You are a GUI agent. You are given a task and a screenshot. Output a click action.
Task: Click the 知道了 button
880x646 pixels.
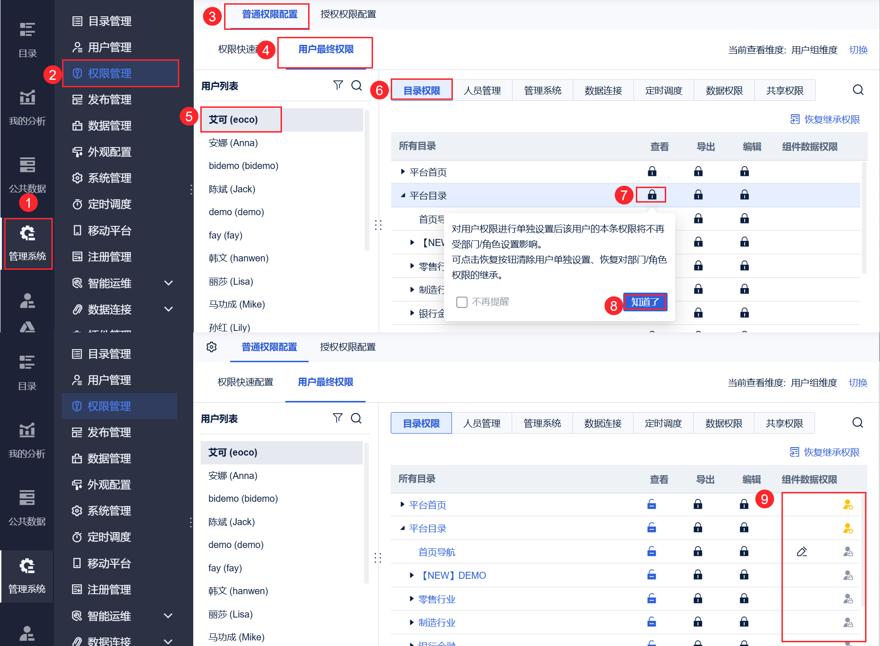point(645,302)
